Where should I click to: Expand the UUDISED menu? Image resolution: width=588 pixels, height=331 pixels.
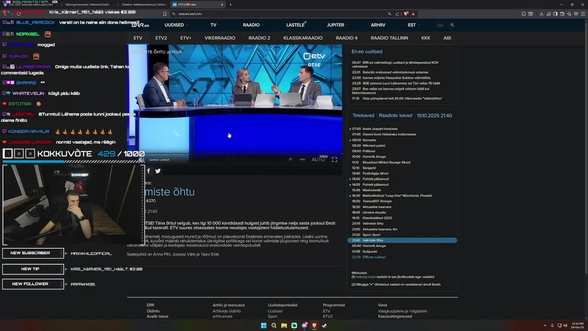pyautogui.click(x=174, y=25)
